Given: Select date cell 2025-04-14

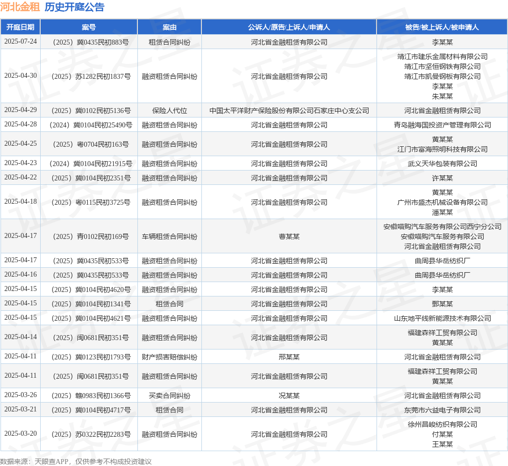Looking at the screenshot, I should point(20,337).
